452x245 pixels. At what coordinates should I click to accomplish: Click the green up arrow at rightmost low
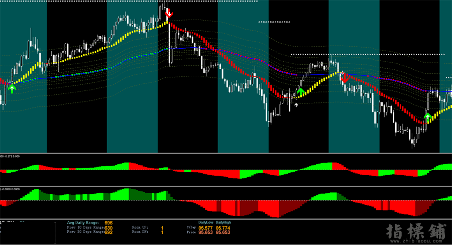tap(427, 118)
